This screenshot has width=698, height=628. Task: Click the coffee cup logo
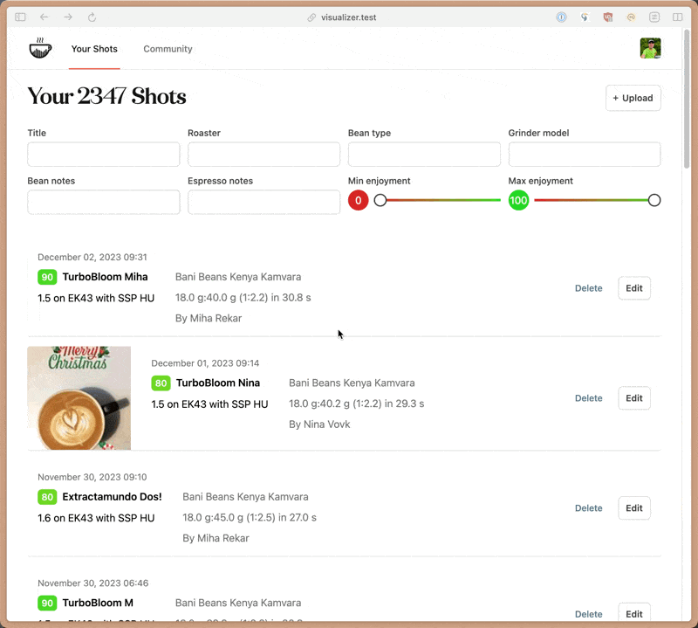click(x=40, y=49)
